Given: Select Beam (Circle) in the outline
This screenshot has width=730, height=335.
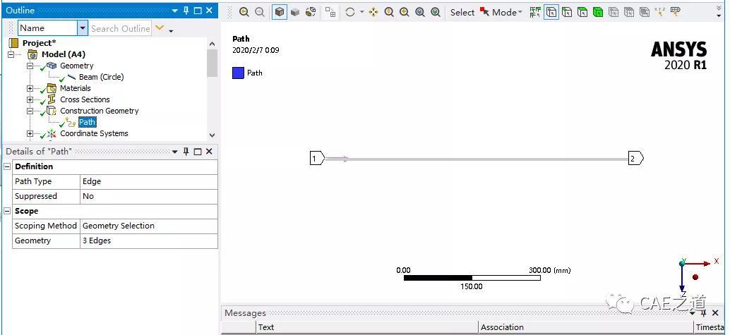Looking at the screenshot, I should click(101, 78).
